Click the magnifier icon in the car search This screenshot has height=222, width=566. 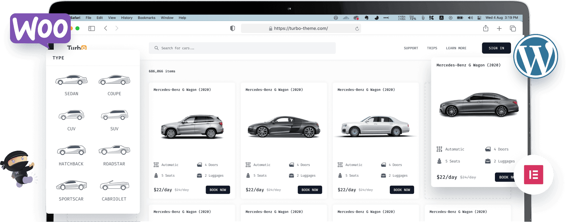tap(157, 48)
